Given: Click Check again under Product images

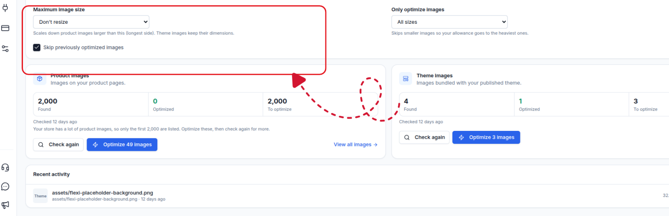Looking at the screenshot, I should tap(58, 145).
